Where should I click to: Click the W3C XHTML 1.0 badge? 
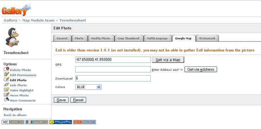(x=13, y=122)
